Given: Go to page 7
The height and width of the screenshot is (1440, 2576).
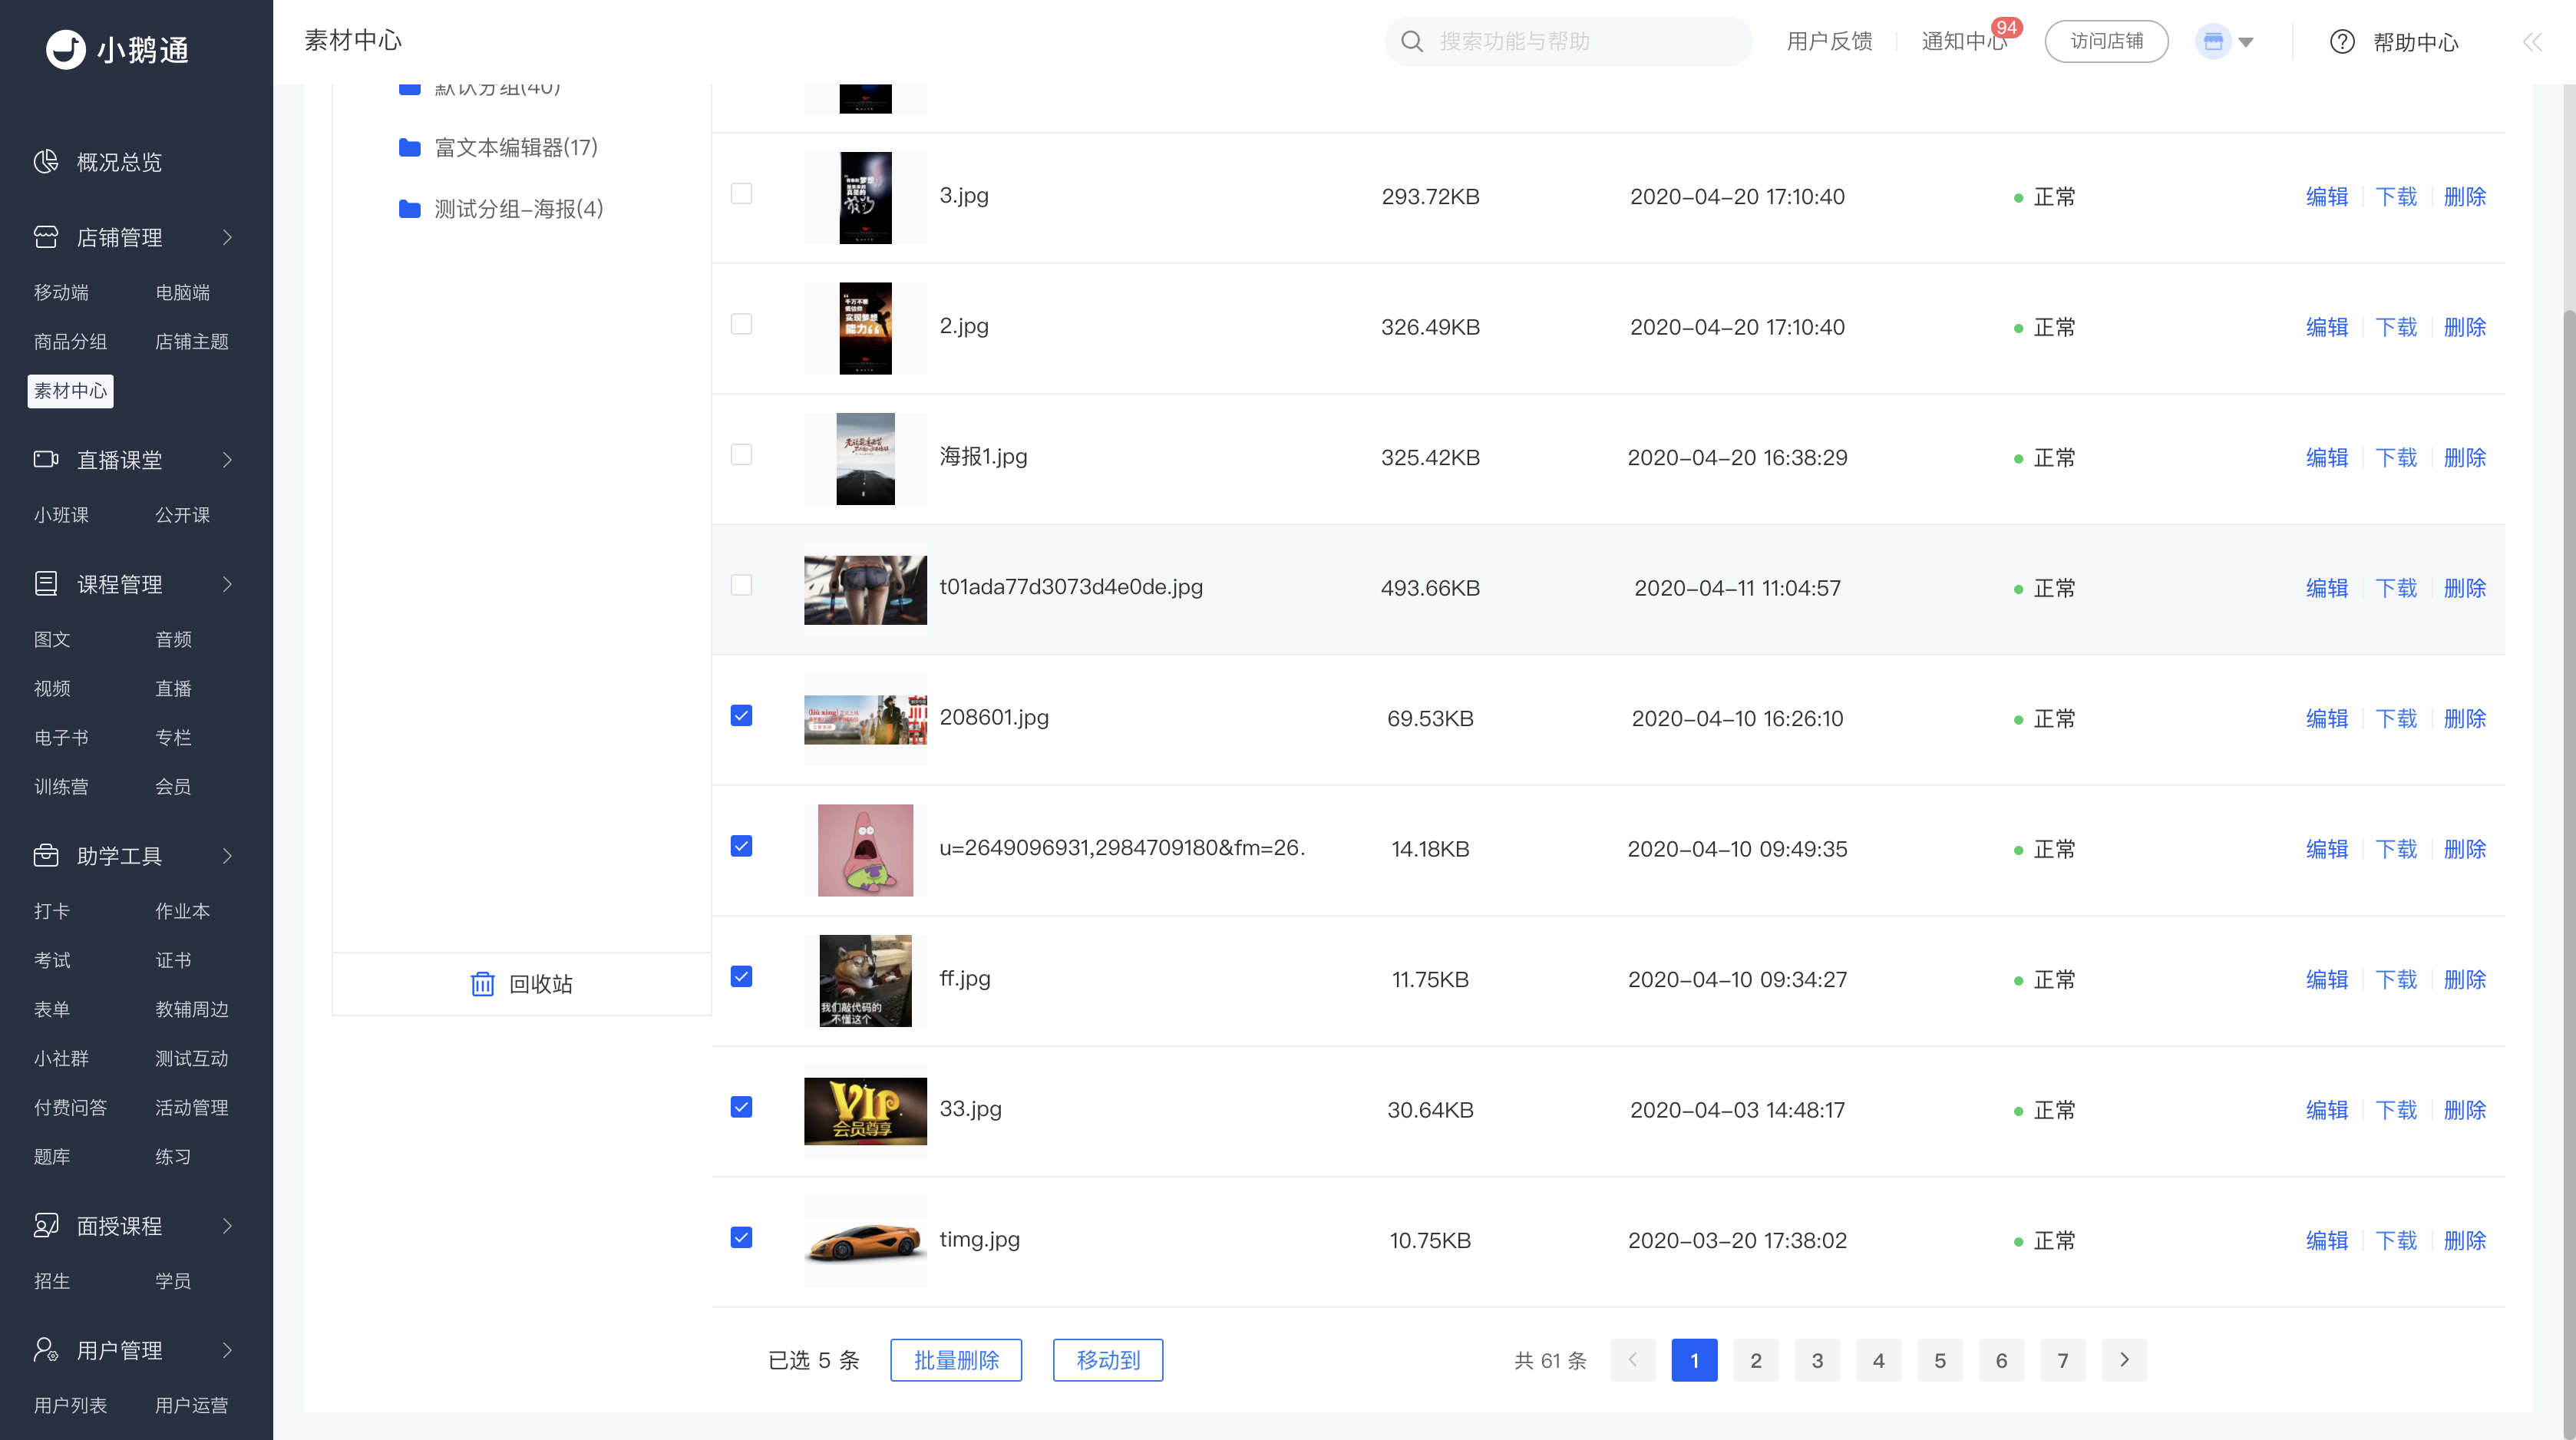Looking at the screenshot, I should pos(2063,1360).
